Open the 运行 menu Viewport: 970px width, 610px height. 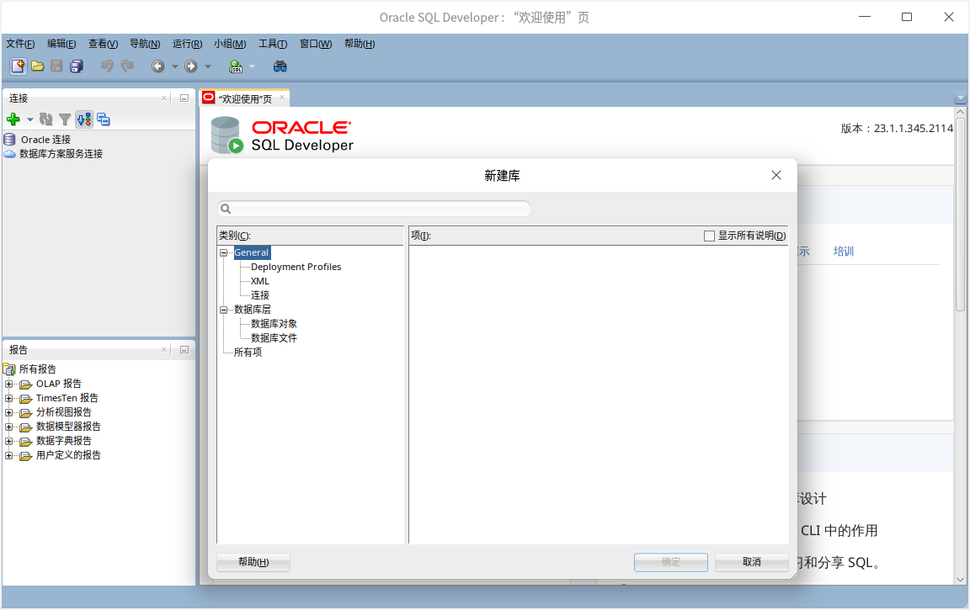click(x=188, y=44)
